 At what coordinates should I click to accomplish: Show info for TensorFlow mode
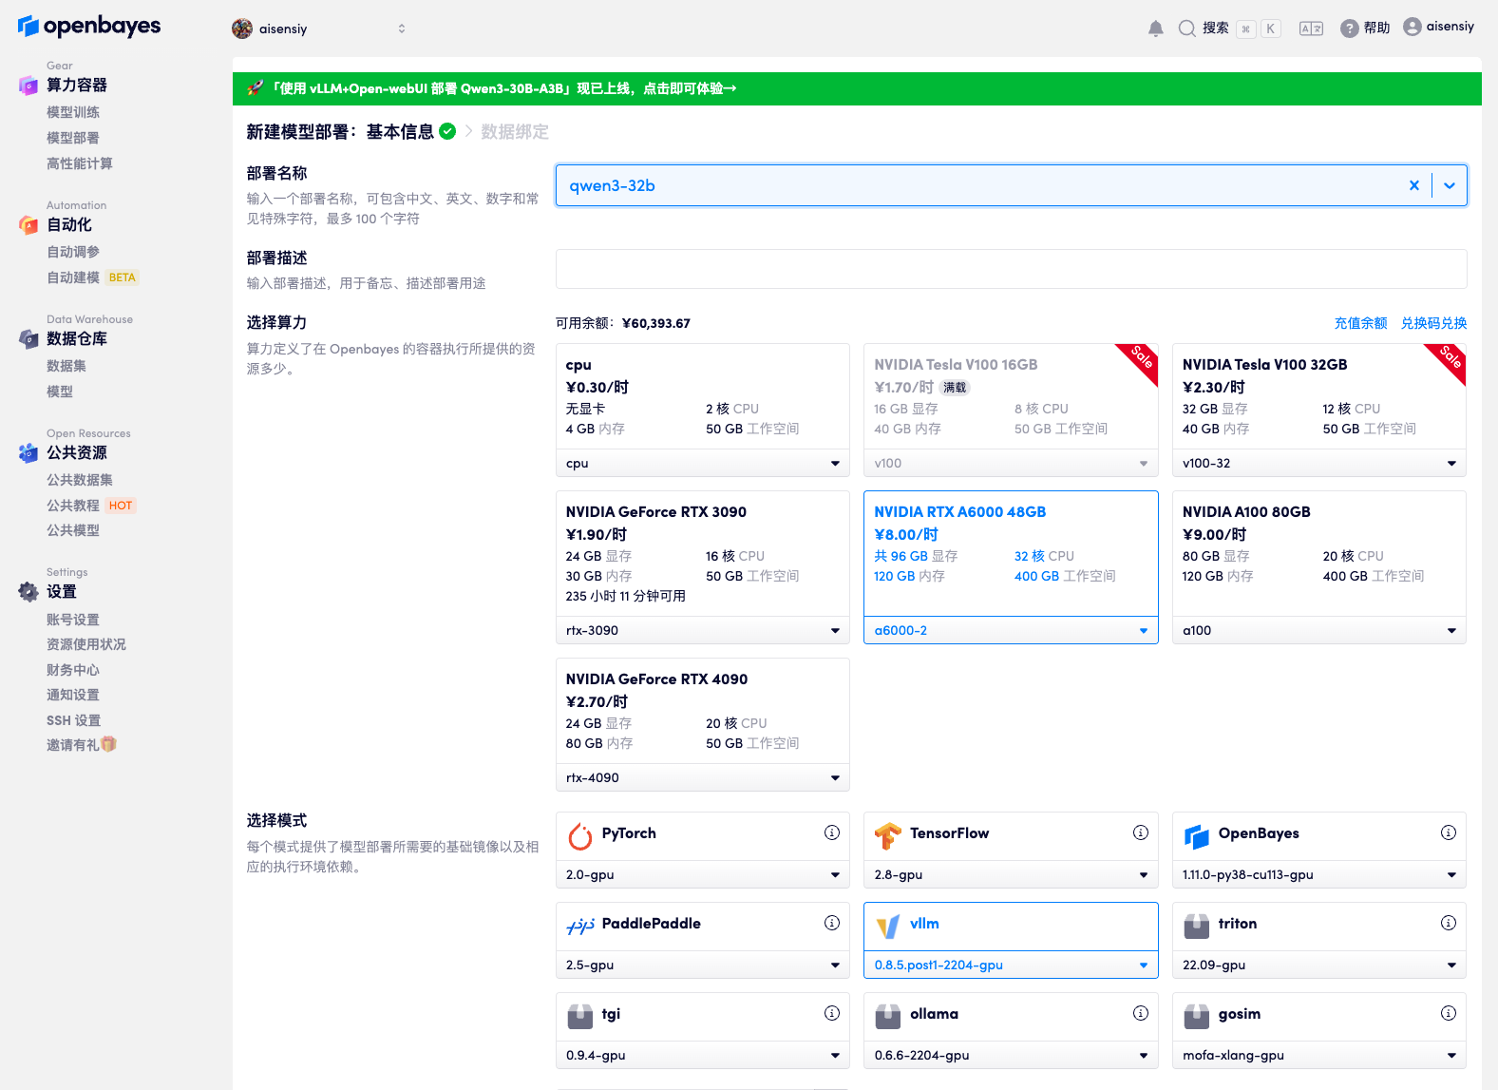coord(1140,833)
